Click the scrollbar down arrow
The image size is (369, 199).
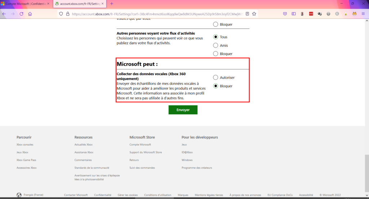pos(367,195)
